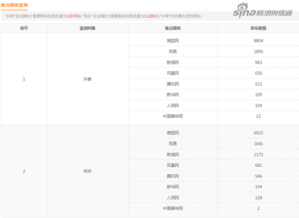The width and height of the screenshot is (299, 218).
Task: Select the value 1175 in the table
Action: point(258,154)
